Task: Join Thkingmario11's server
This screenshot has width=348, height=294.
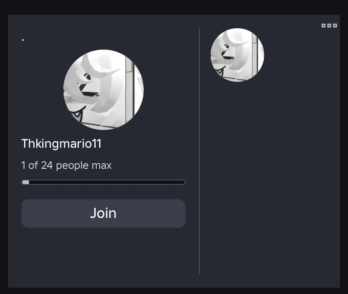Action: 103,213
